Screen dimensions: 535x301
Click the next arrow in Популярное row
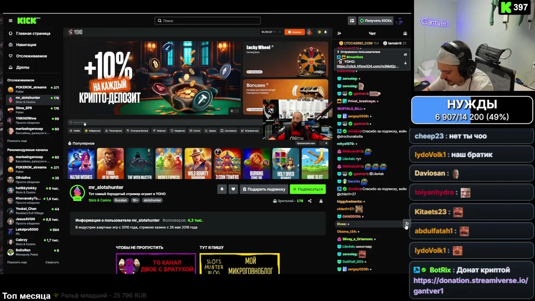[326, 143]
